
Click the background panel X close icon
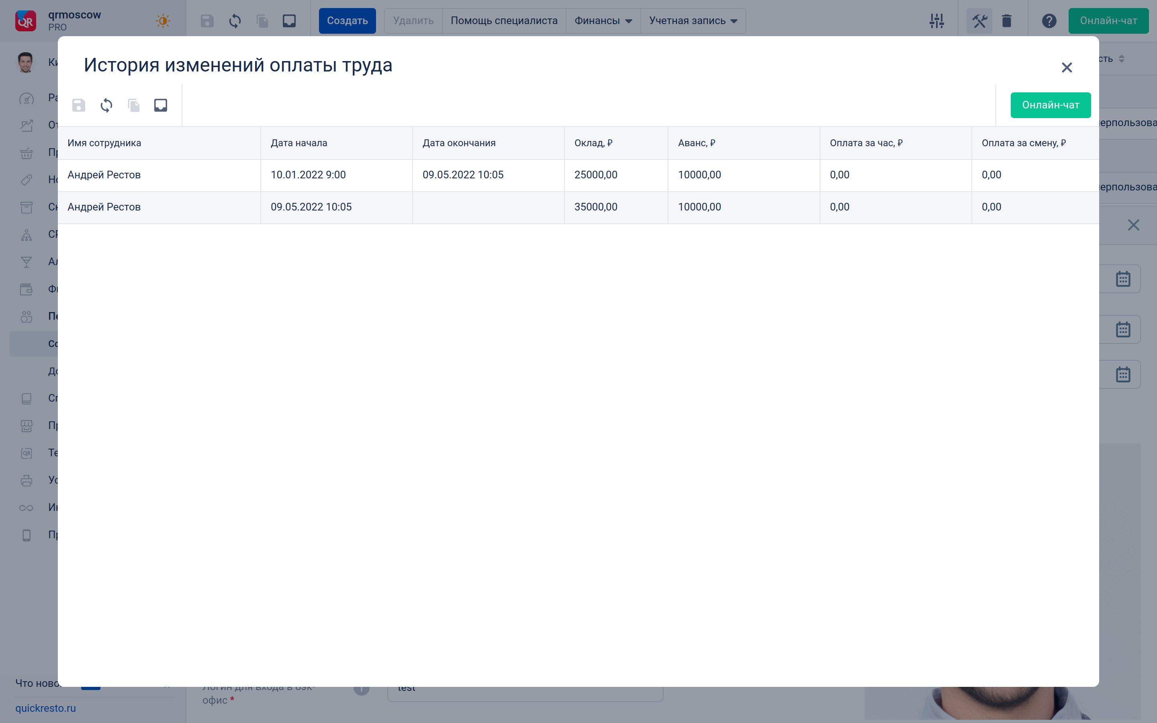tap(1133, 225)
